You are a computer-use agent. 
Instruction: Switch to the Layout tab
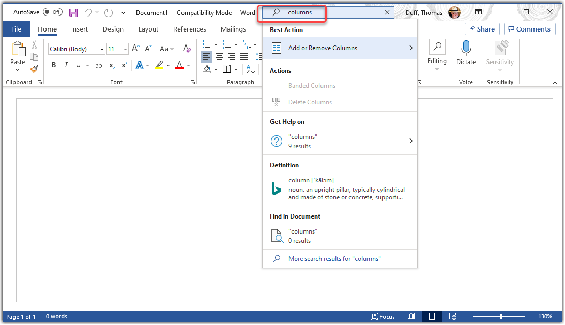coord(148,29)
